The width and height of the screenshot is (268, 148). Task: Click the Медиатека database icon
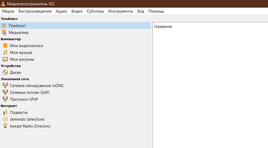coord(4,33)
